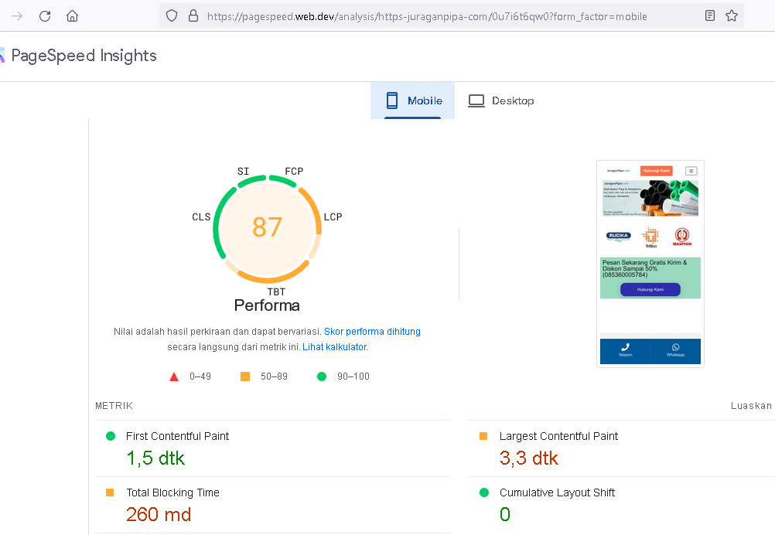Click the padlock site security icon
775x535 pixels.
pos(193,15)
